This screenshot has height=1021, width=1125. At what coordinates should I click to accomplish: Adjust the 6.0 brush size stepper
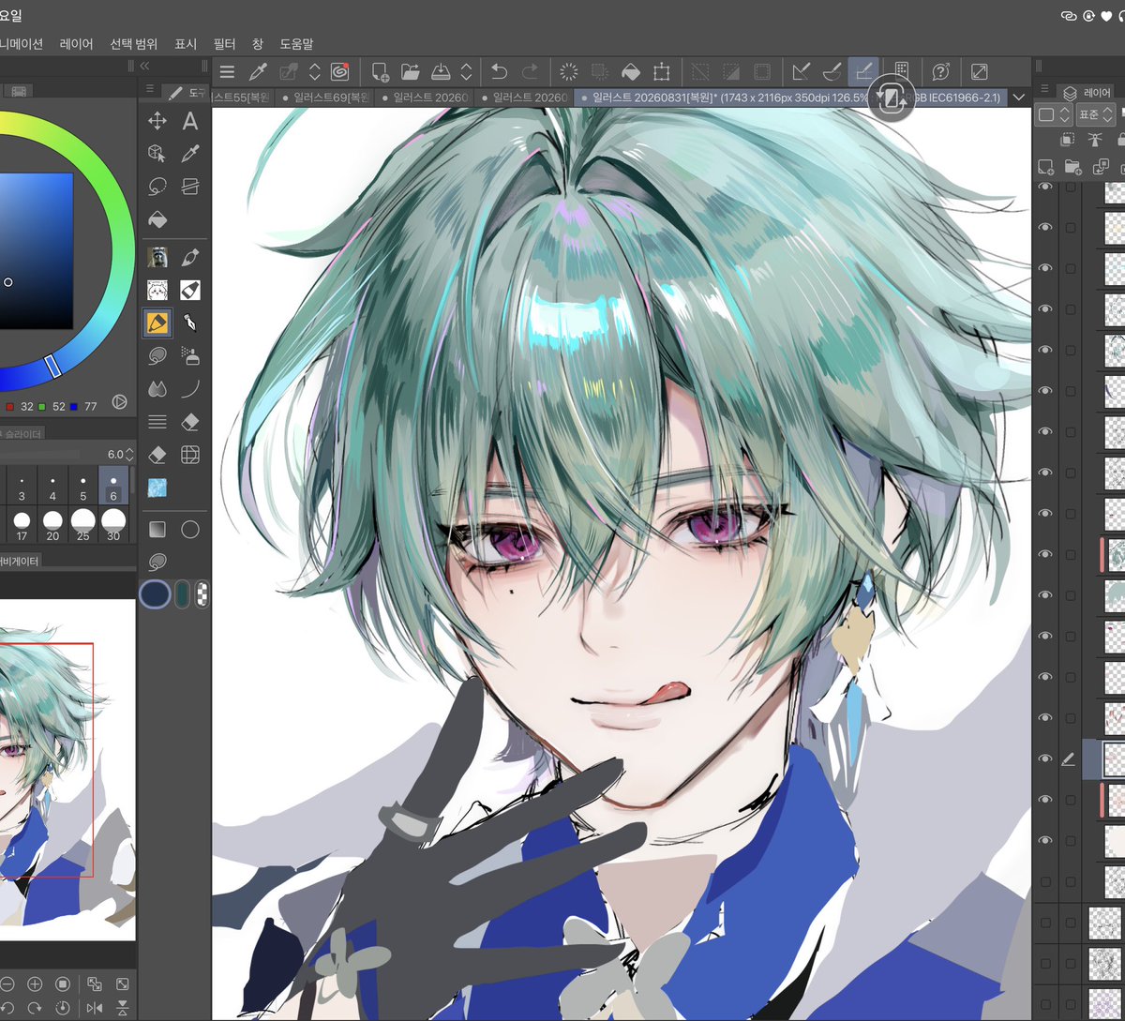pyautogui.click(x=129, y=455)
